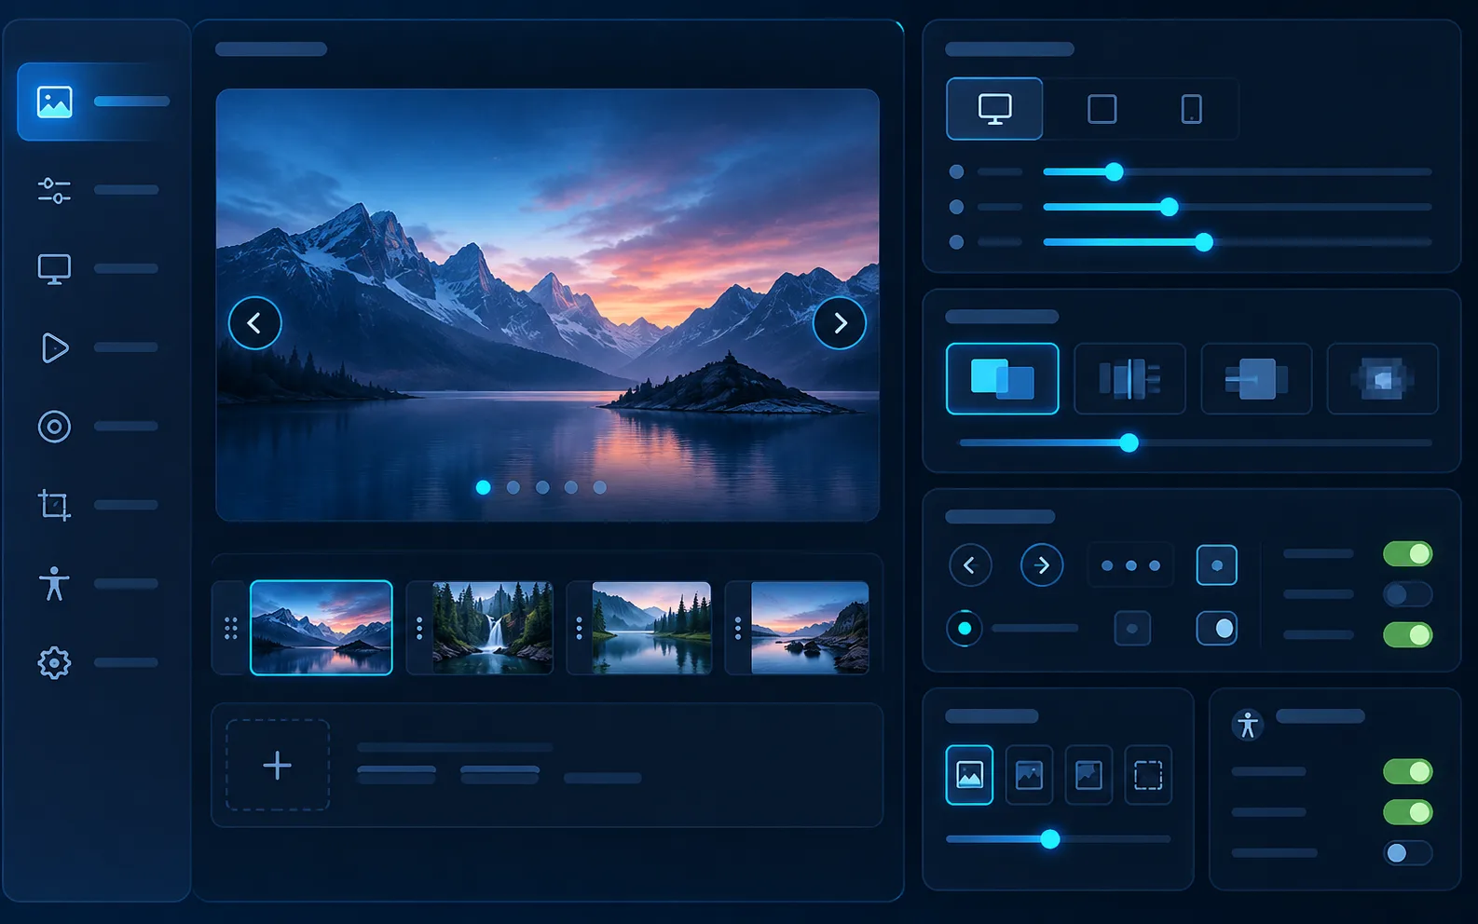
Task: Select the radio button in navigation panel
Action: pos(965,629)
